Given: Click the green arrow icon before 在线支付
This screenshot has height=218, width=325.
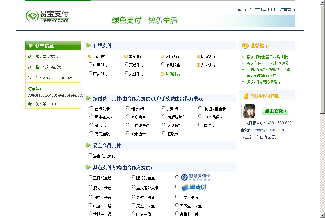Looking at the screenshot, I should [88, 45].
